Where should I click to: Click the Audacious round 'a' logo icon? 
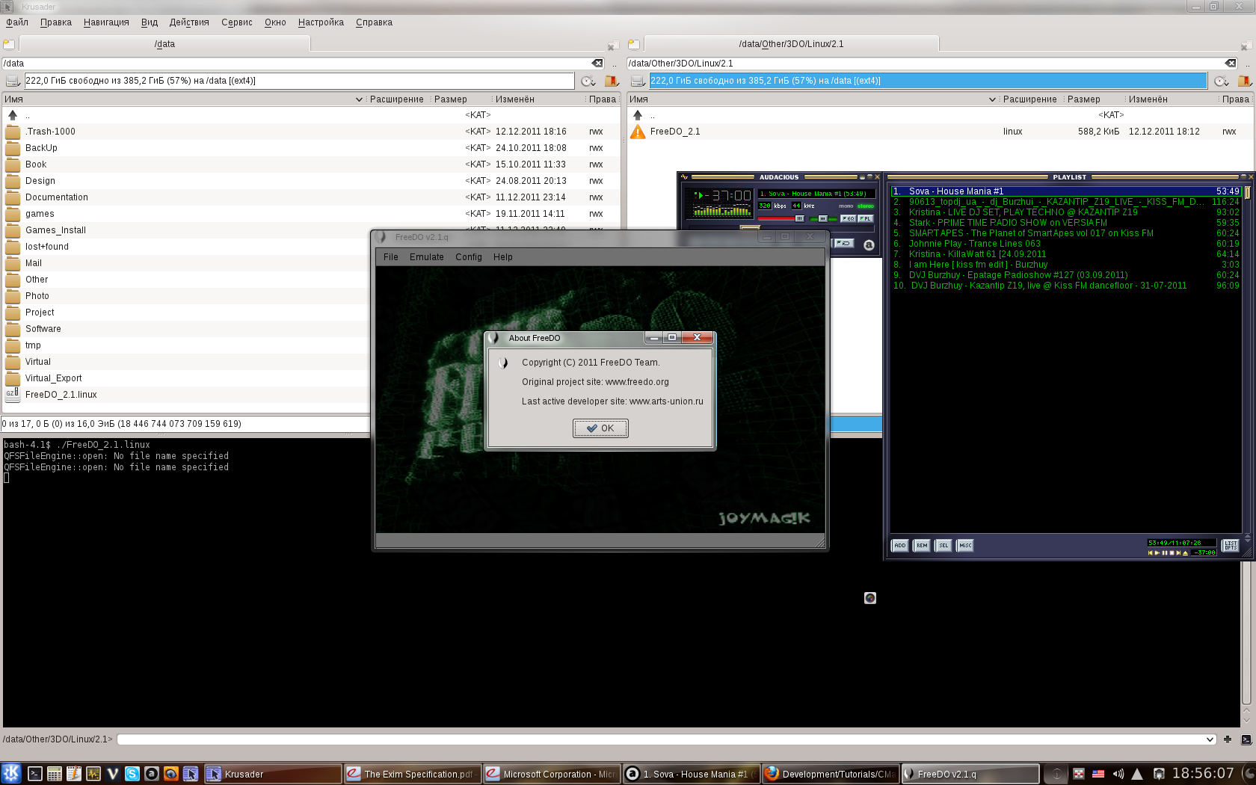(x=869, y=245)
